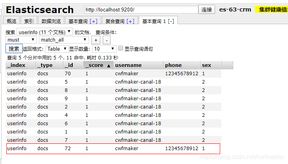Click the es-63-crm cluster name
This screenshot has width=288, height=164.
(x=235, y=10)
